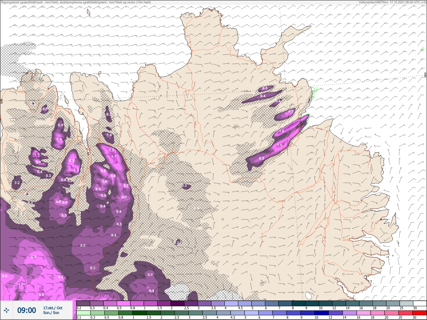Viewport: 427px width, 320px height.
Task: Click the Veðurstofan logo icon beside 09:00
Action: (x=7, y=310)
